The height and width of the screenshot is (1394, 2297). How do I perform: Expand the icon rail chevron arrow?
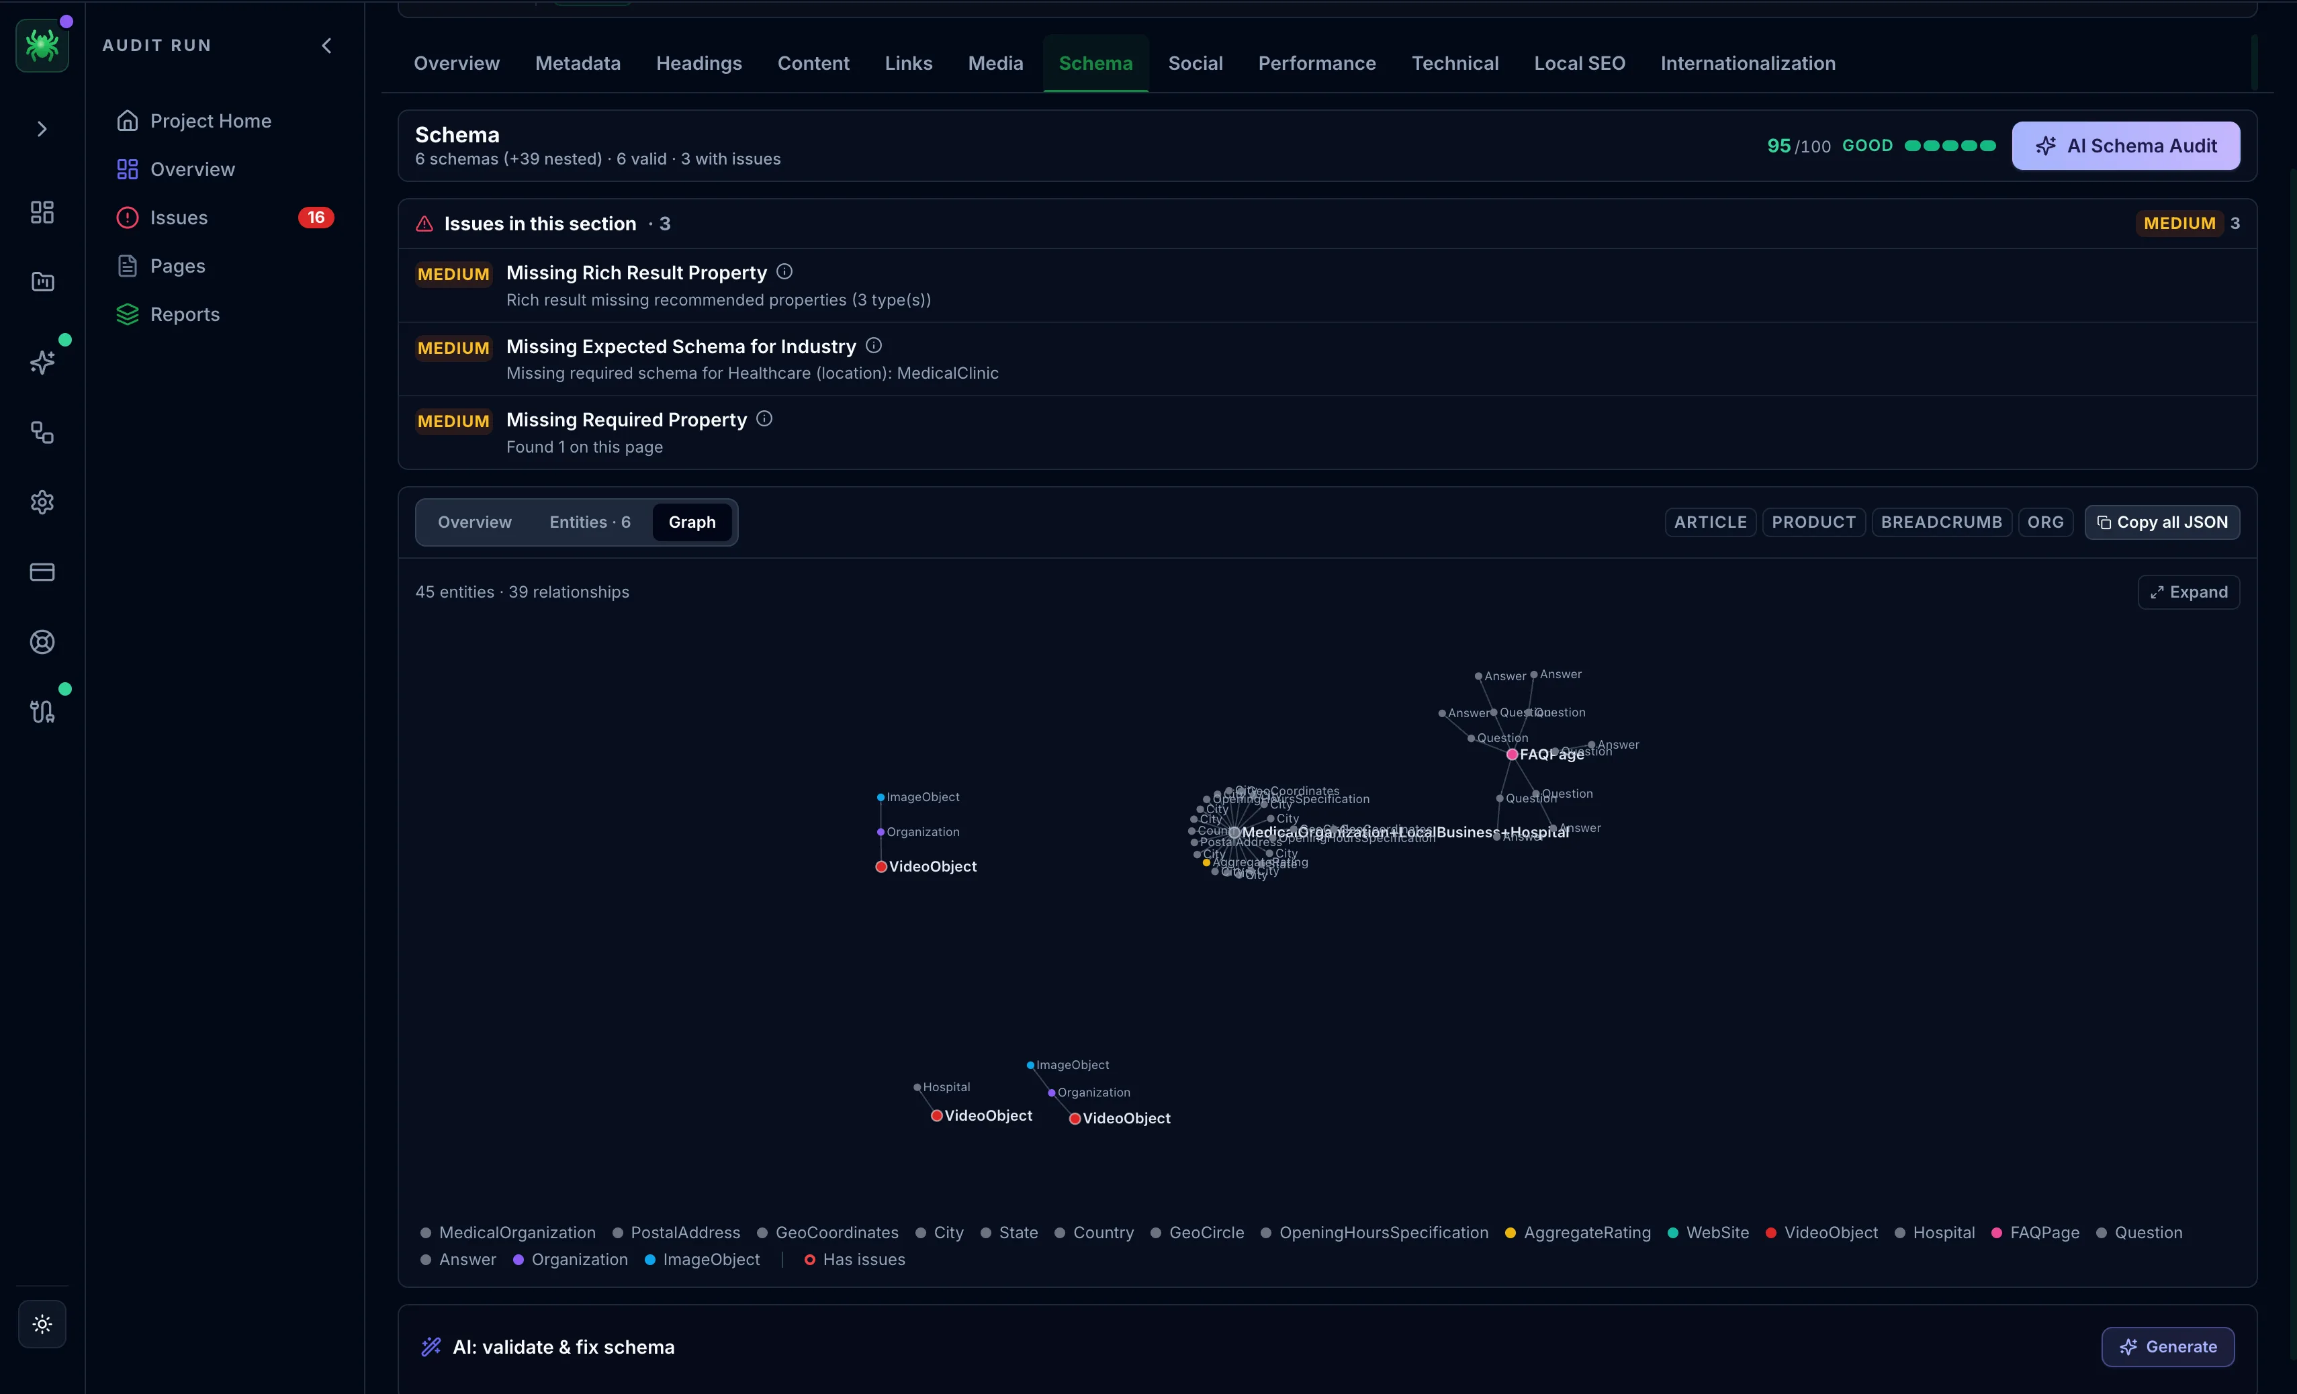pyautogui.click(x=42, y=129)
